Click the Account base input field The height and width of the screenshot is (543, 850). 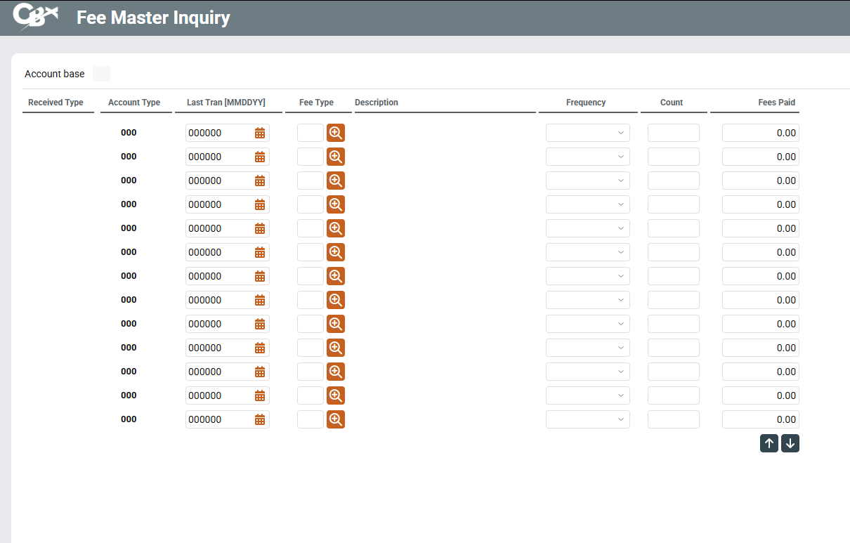point(102,74)
